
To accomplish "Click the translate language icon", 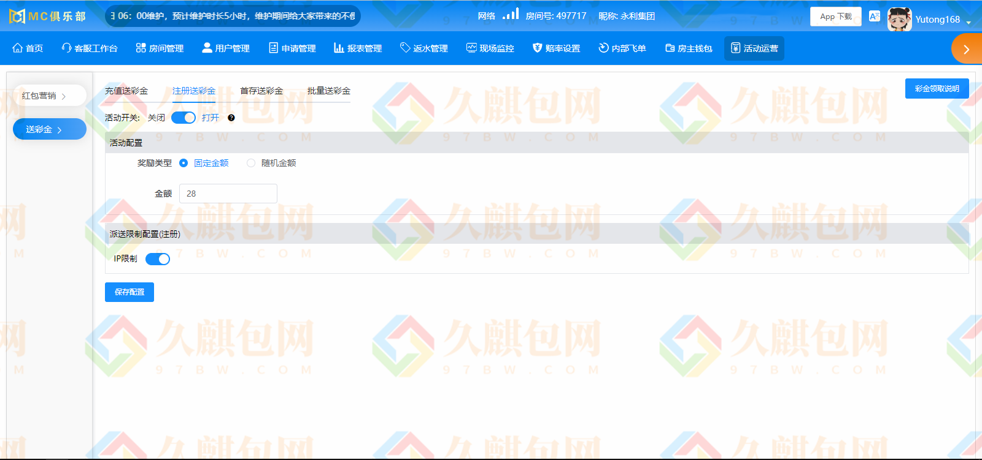I will 875,17.
